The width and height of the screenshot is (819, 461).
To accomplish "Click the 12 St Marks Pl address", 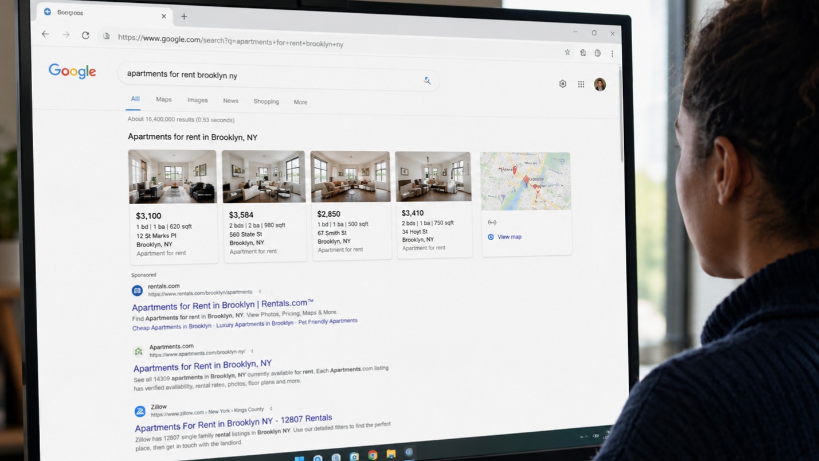I will tap(156, 236).
